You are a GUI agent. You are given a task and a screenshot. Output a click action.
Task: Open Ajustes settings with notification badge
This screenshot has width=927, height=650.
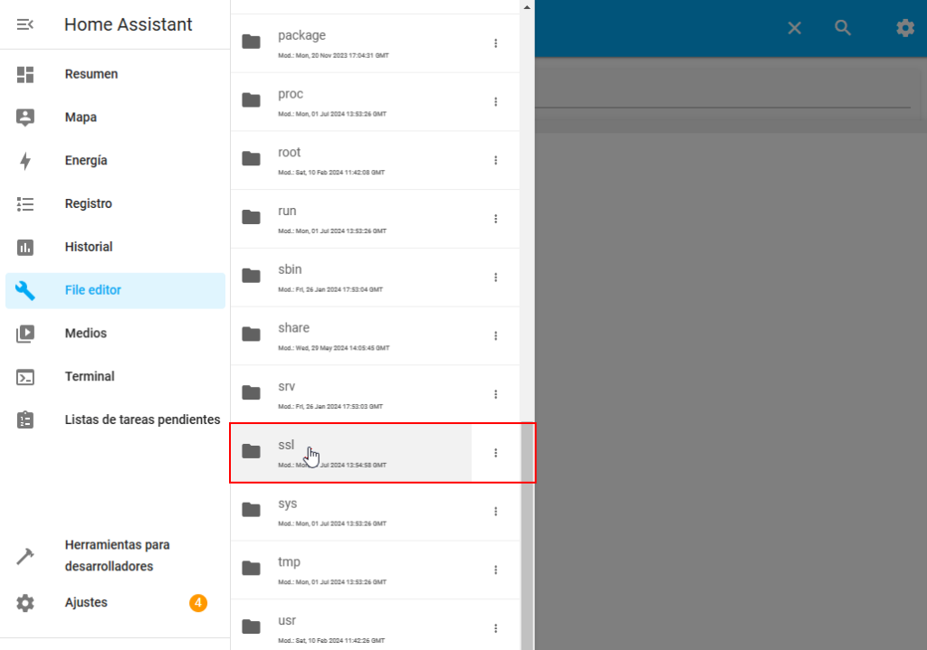coord(86,603)
